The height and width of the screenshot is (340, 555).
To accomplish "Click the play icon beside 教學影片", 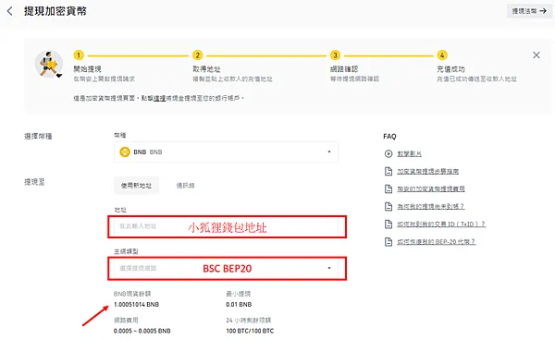I will 388,153.
